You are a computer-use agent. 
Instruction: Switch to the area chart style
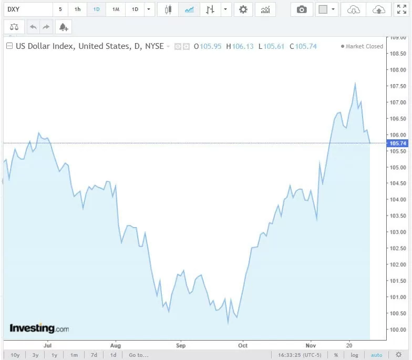click(x=189, y=9)
